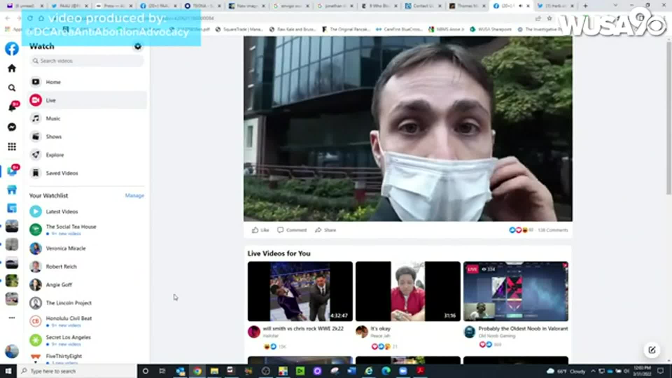Like the live video
Viewport: 672px width, 378px height.
tap(260, 230)
